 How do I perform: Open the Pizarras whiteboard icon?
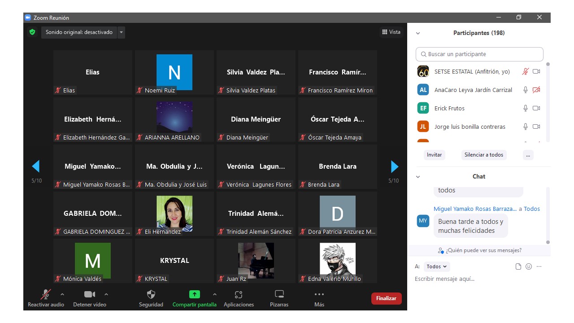pyautogui.click(x=279, y=295)
